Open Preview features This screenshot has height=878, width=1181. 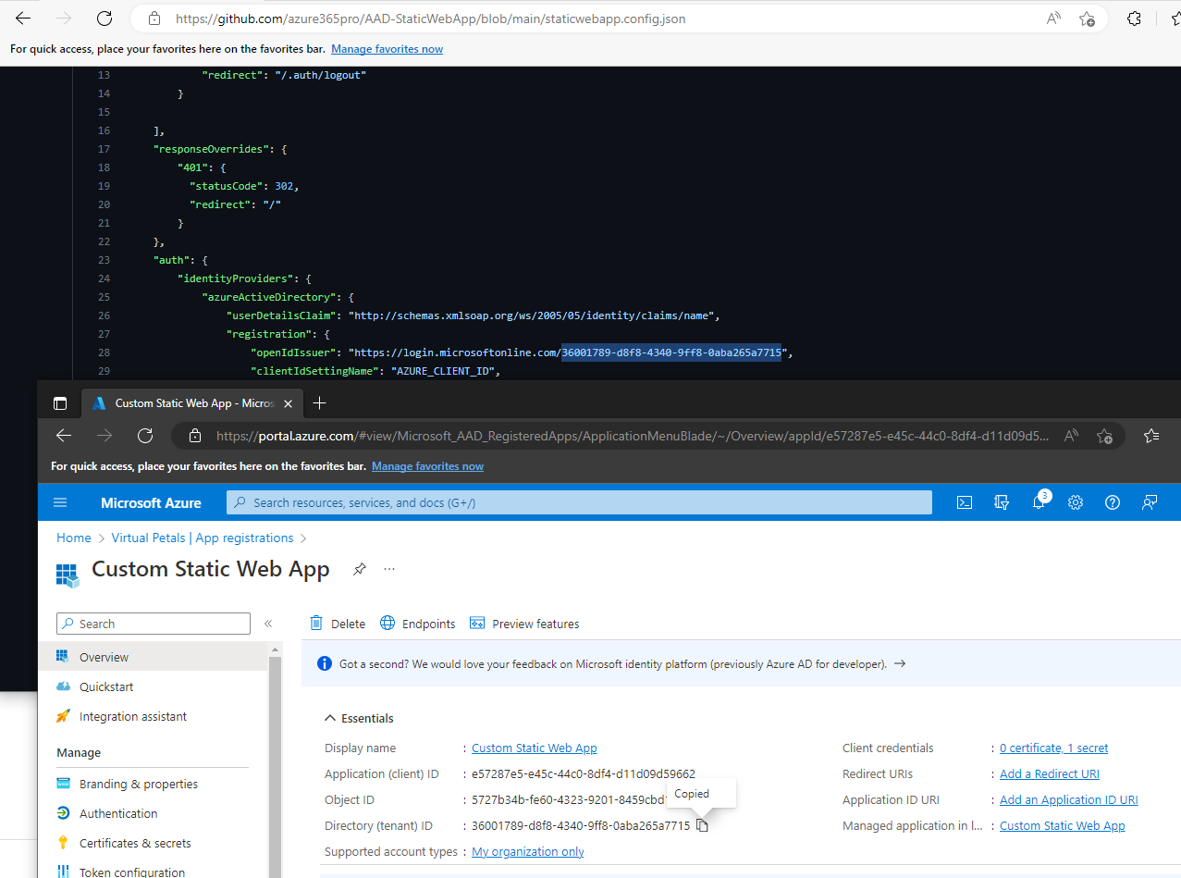pyautogui.click(x=524, y=624)
